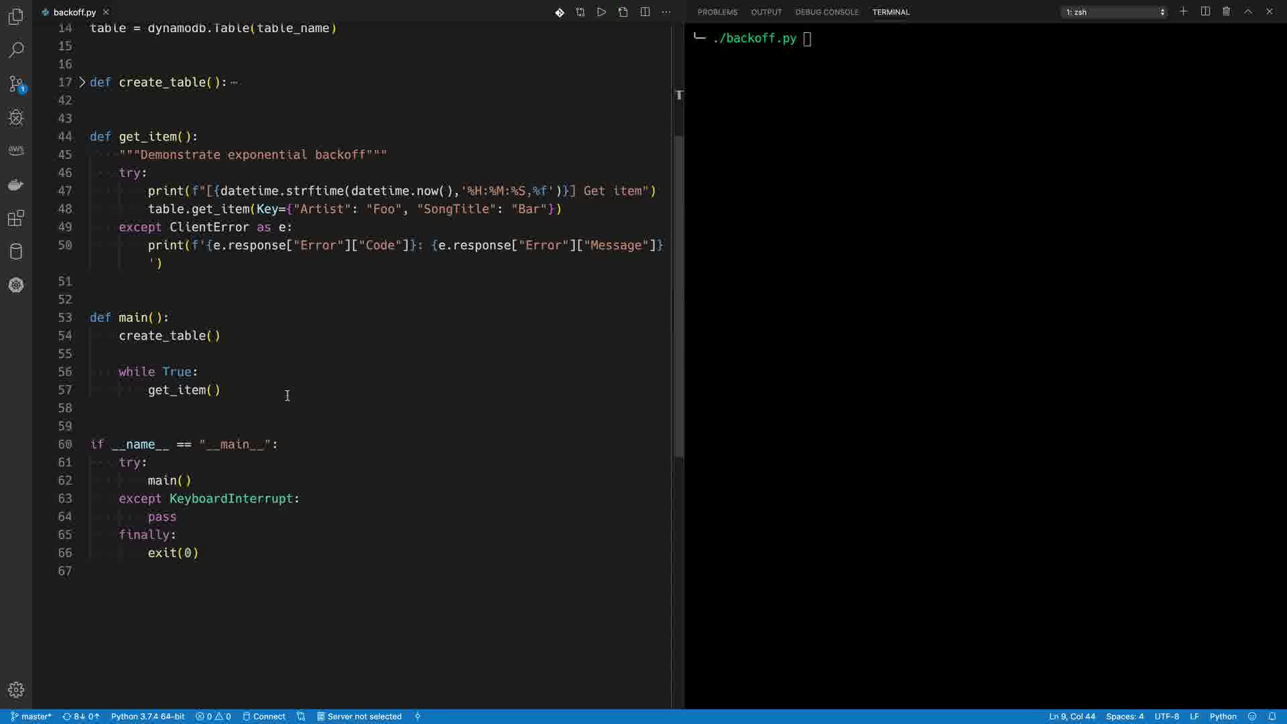
Task: Switch to the DEBUG CONSOLE tab
Action: (x=826, y=12)
